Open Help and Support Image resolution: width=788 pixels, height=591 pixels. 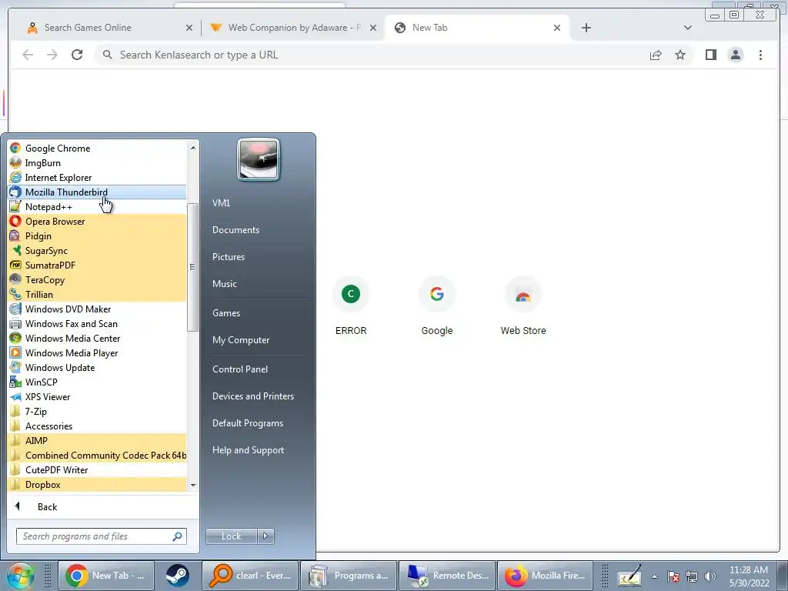point(248,450)
